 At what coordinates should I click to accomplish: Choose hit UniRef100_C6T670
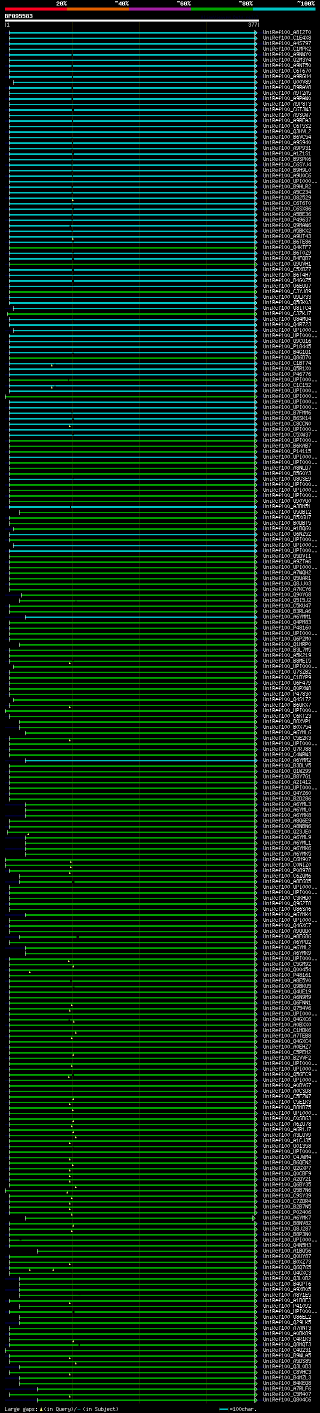pos(287,71)
